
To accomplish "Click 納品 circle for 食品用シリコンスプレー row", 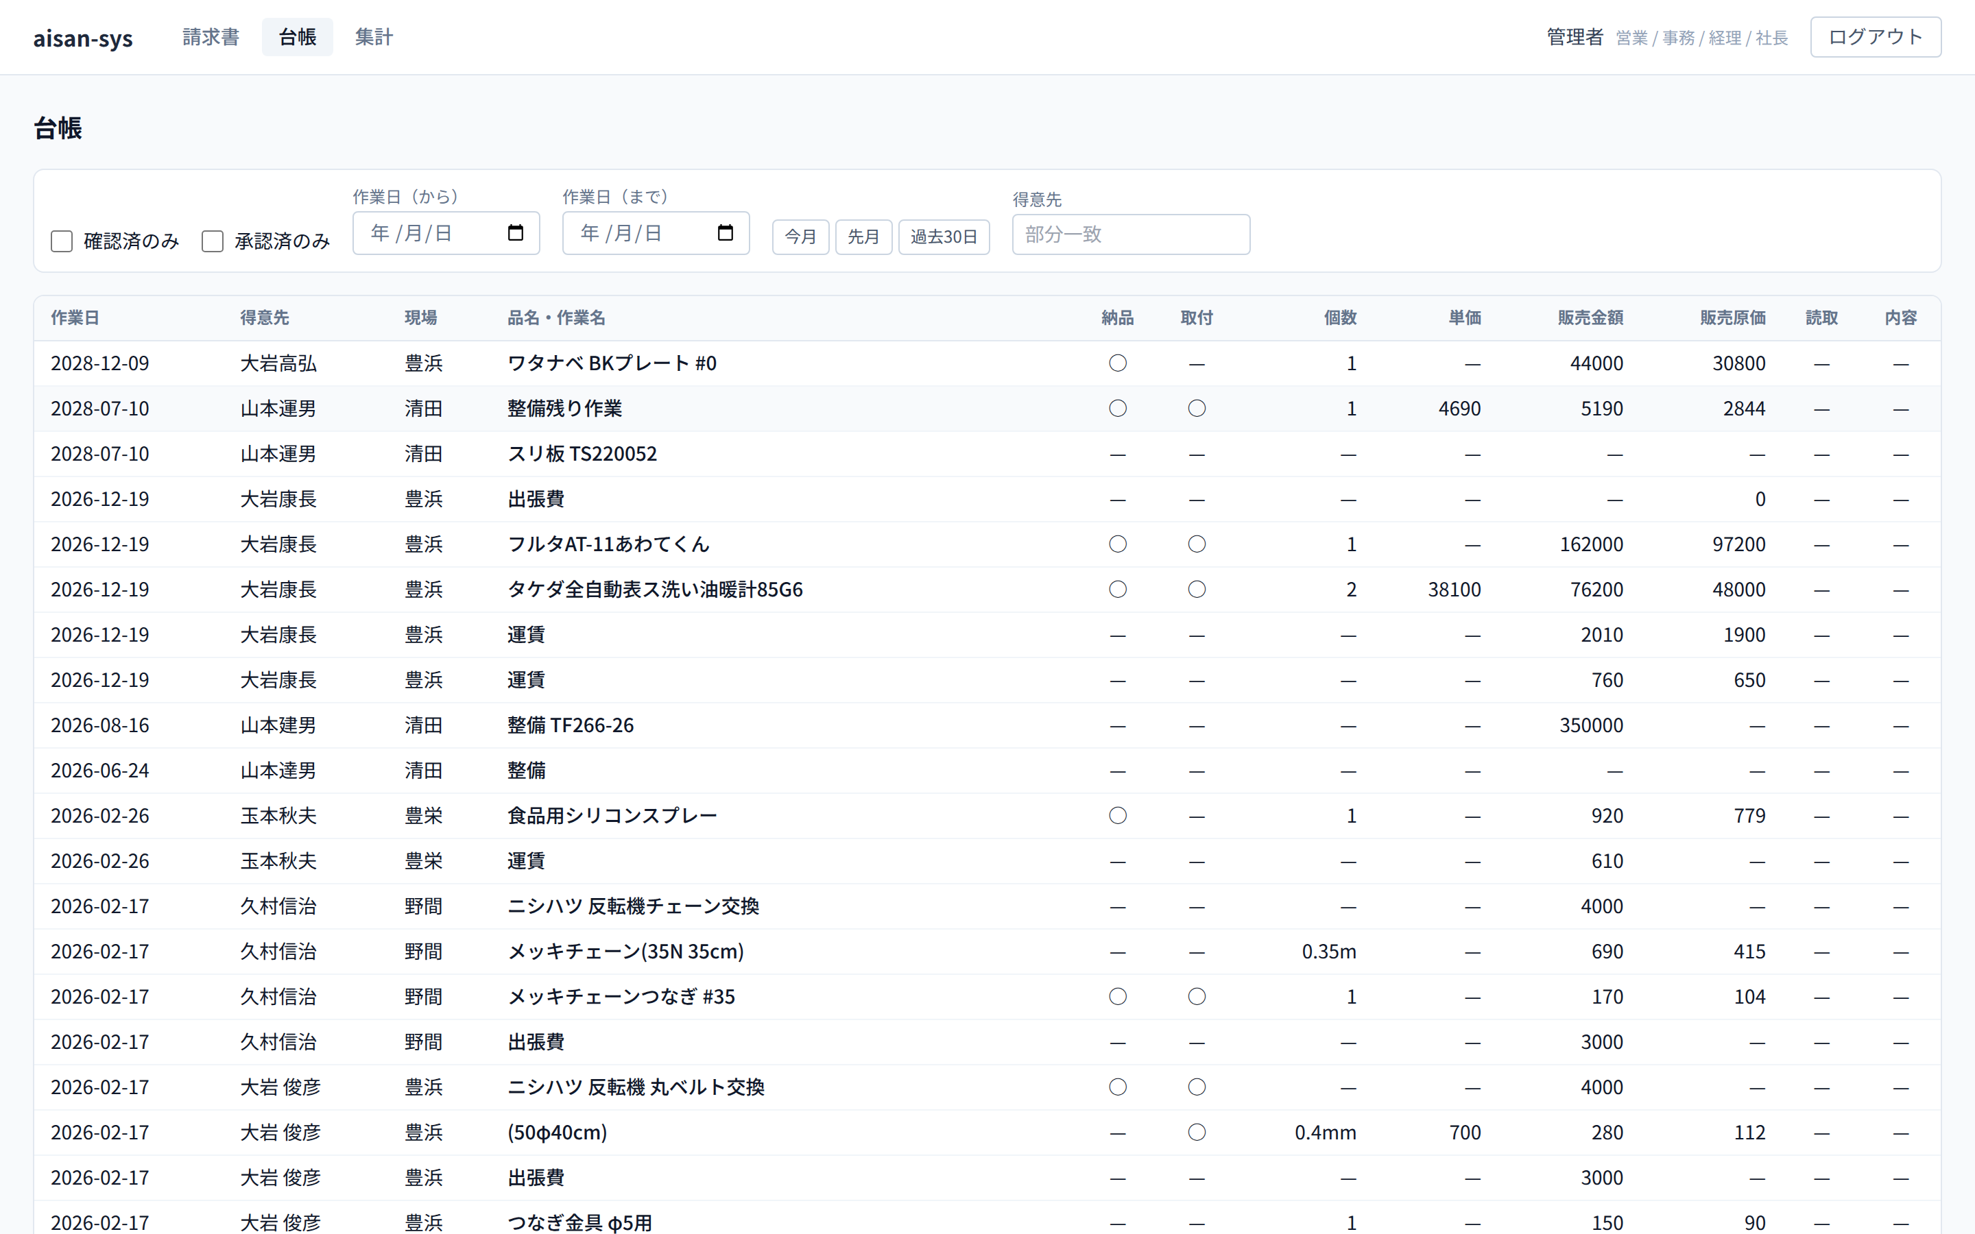I will pos(1117,815).
